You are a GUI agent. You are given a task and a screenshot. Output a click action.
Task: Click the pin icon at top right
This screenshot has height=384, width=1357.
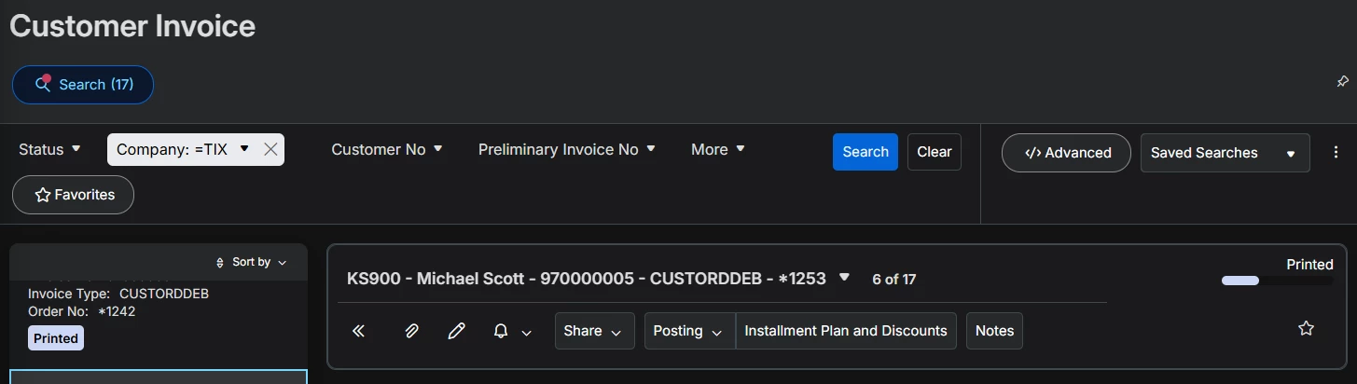tap(1342, 82)
